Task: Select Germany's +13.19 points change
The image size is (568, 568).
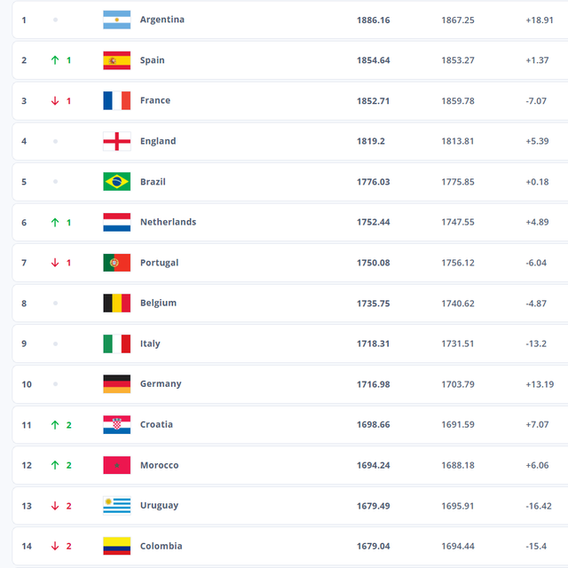Action: click(540, 384)
